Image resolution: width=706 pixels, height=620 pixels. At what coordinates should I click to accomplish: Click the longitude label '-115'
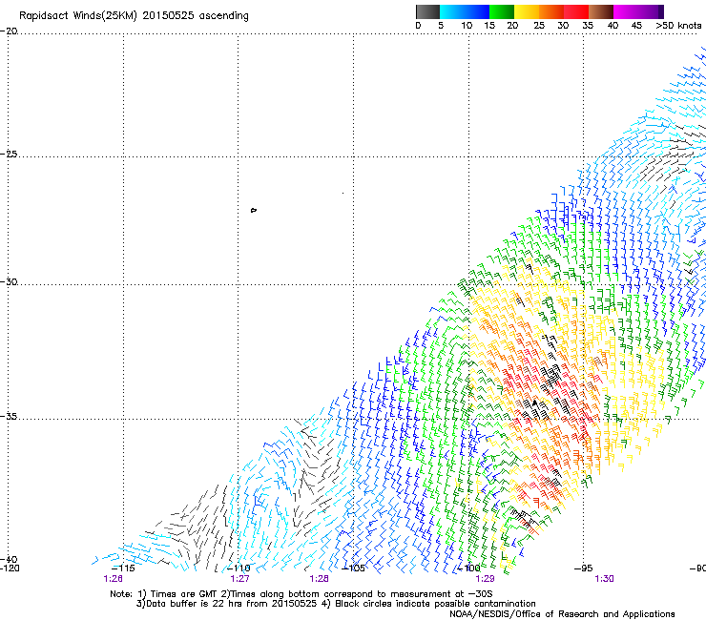point(122,568)
